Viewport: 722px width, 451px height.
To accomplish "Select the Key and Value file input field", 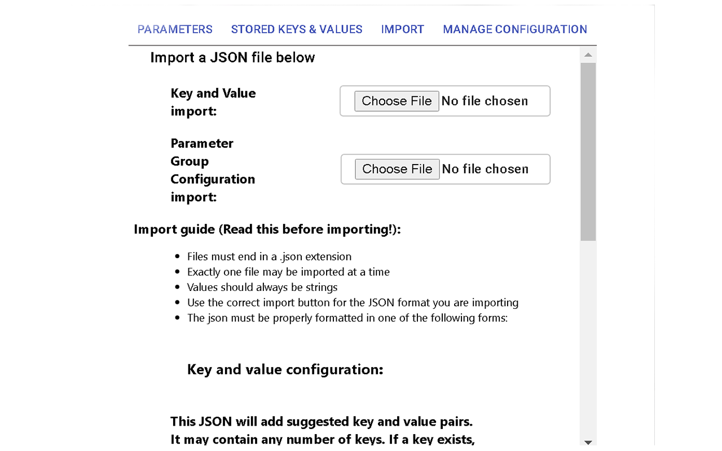I will click(444, 101).
